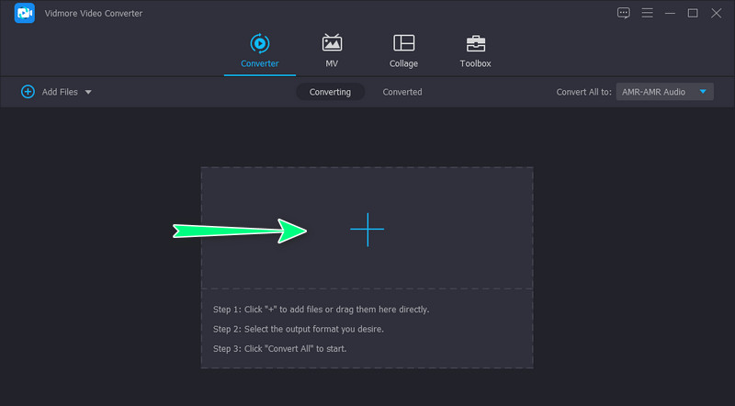Click the blue arrow on format selector
This screenshot has height=406, width=735.
coord(703,92)
